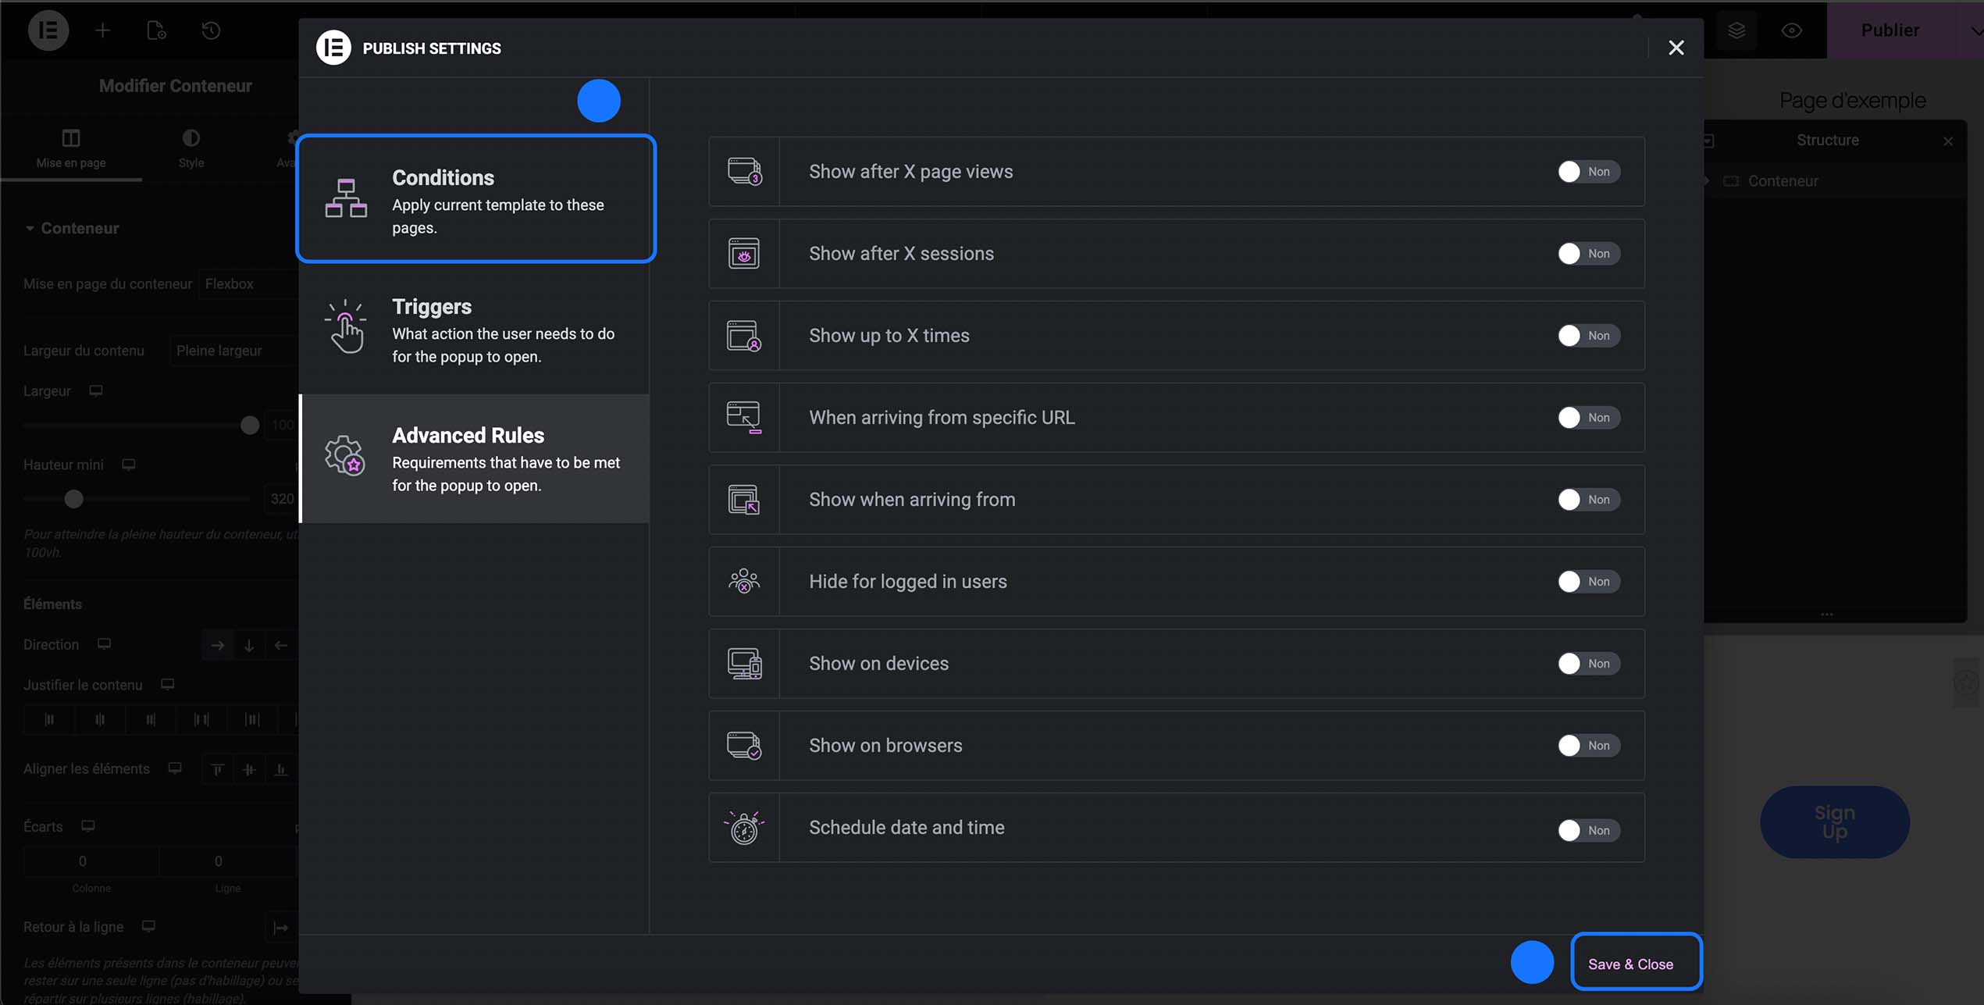Screen dimensions: 1984x1005
Task: Click the Schedule date and time stopwatch icon
Action: pyautogui.click(x=744, y=828)
